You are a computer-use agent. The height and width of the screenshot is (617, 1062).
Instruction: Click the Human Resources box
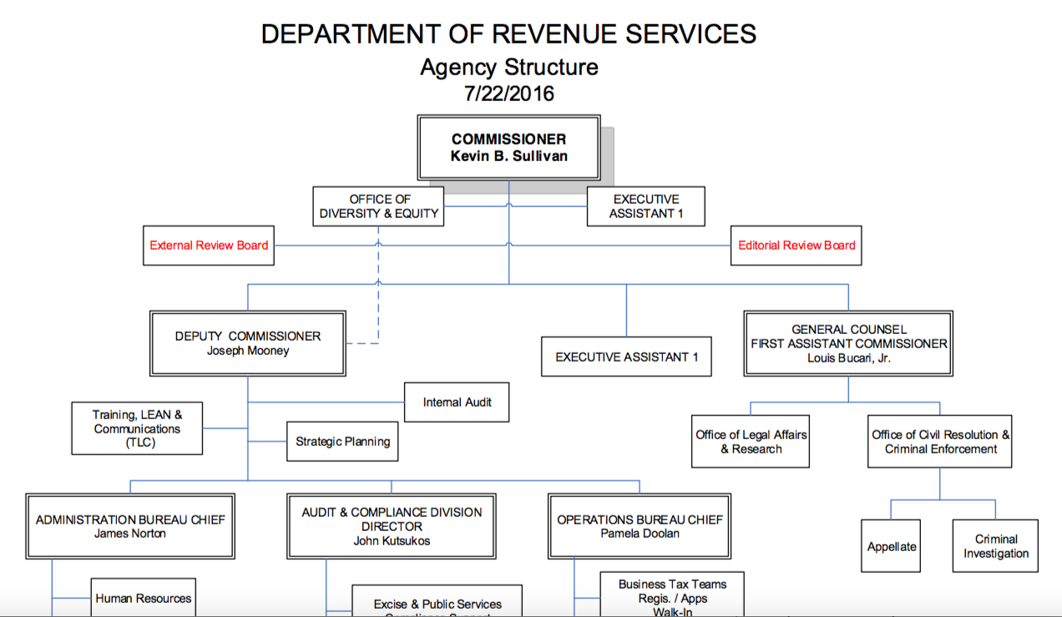(143, 598)
